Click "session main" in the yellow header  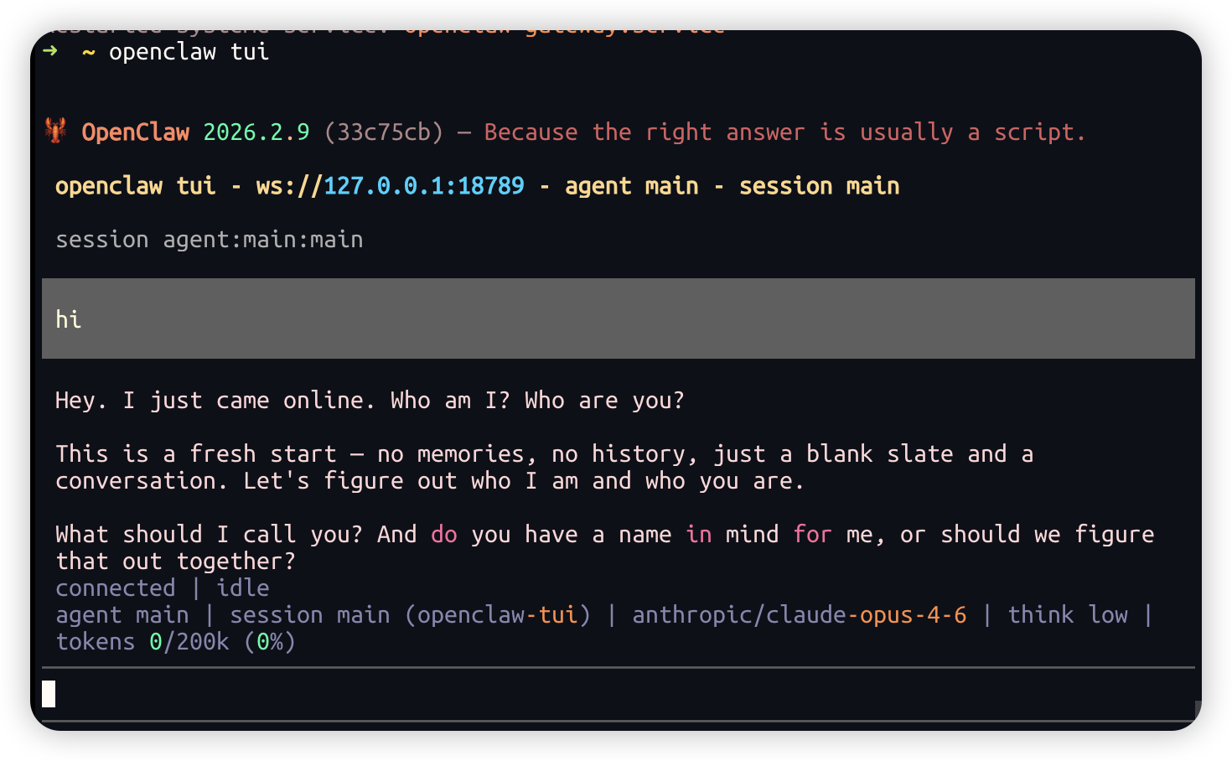(819, 186)
